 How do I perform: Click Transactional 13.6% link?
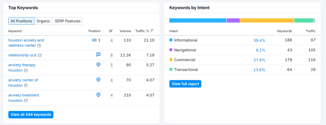[259, 70]
